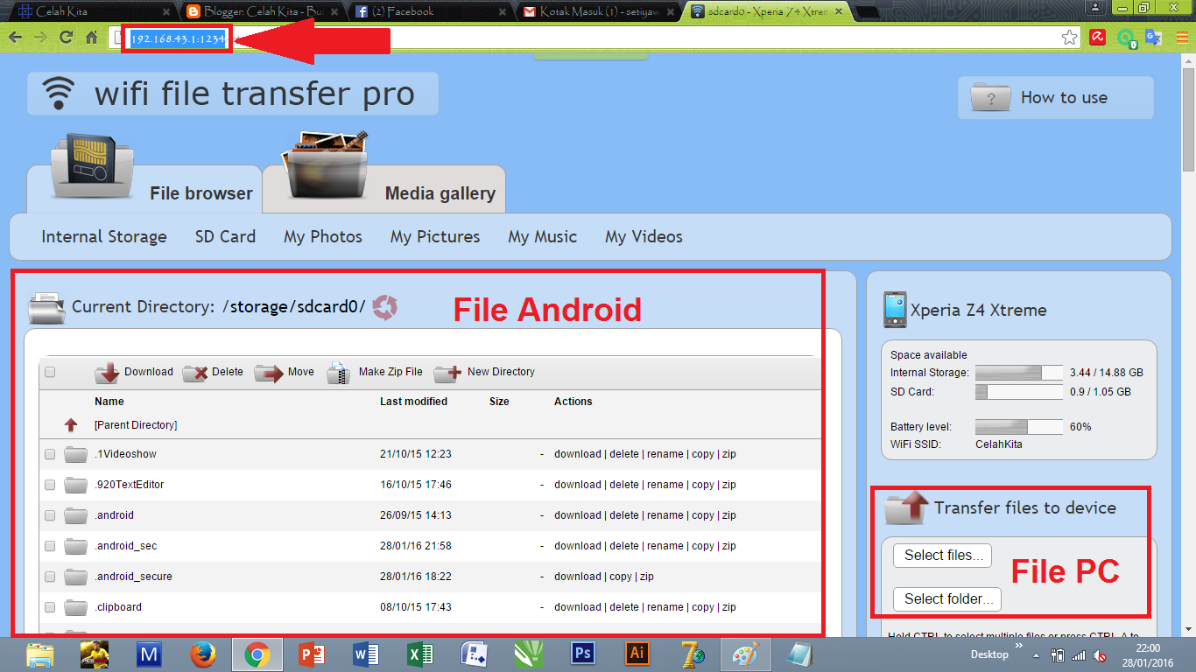Open Excel from the taskbar
The height and width of the screenshot is (672, 1196).
click(420, 654)
